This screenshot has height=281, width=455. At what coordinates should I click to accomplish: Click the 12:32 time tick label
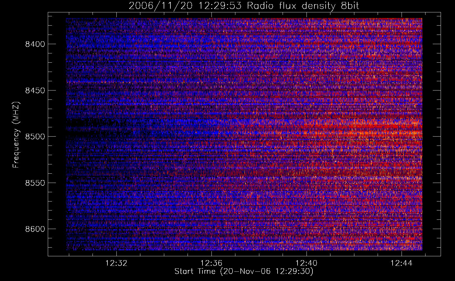click(x=116, y=263)
